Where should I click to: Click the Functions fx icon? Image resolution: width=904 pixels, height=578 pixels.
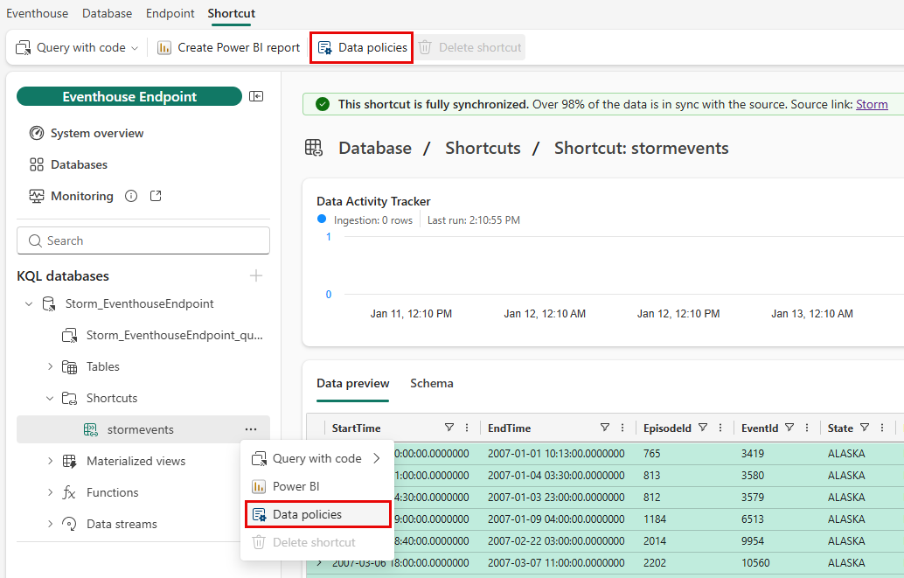click(69, 492)
